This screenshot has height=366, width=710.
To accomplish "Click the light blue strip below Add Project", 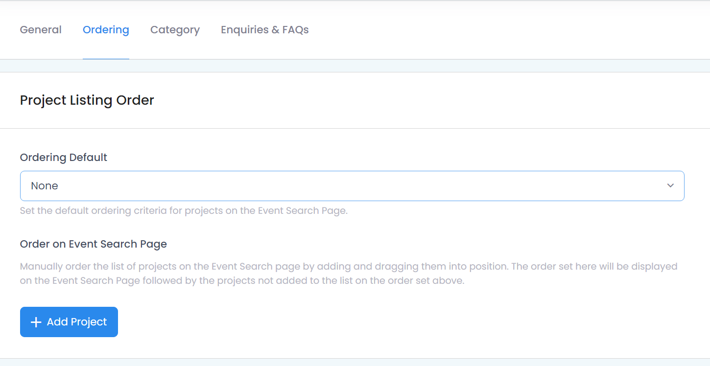I will pyautogui.click(x=355, y=363).
